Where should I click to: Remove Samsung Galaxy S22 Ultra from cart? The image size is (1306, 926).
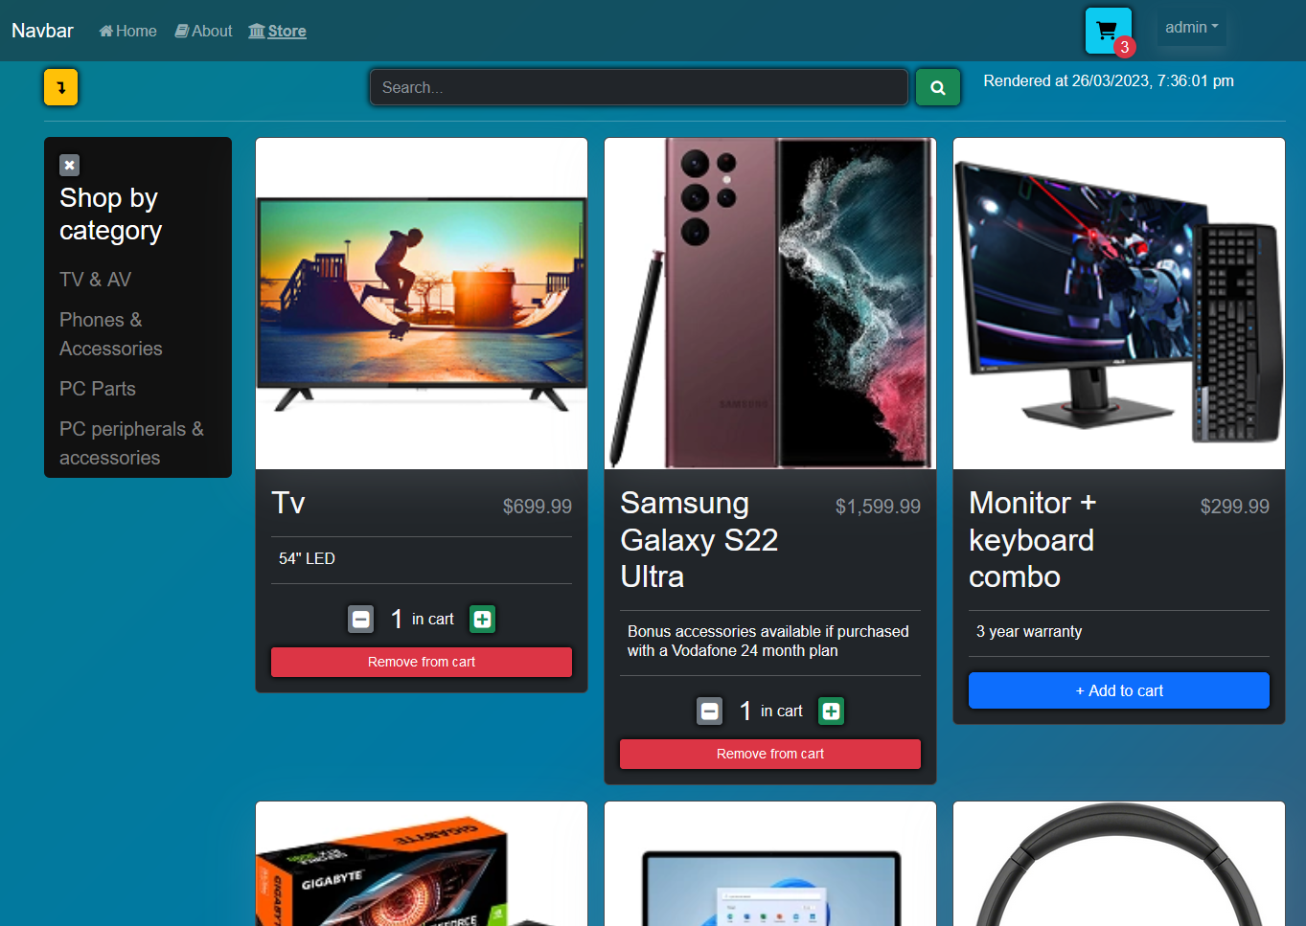pos(769,754)
